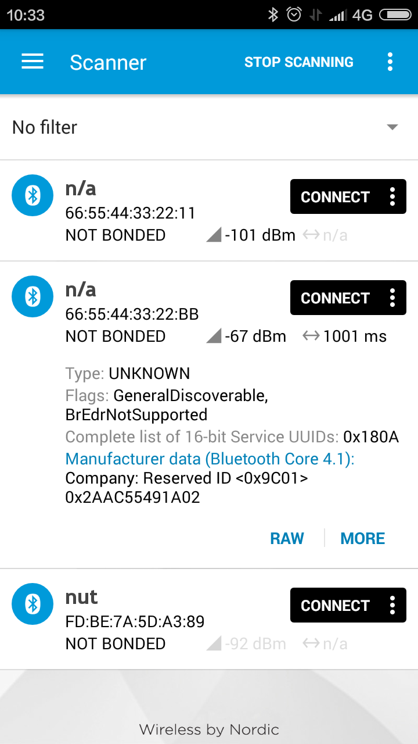Stop scanning for devices

point(299,62)
